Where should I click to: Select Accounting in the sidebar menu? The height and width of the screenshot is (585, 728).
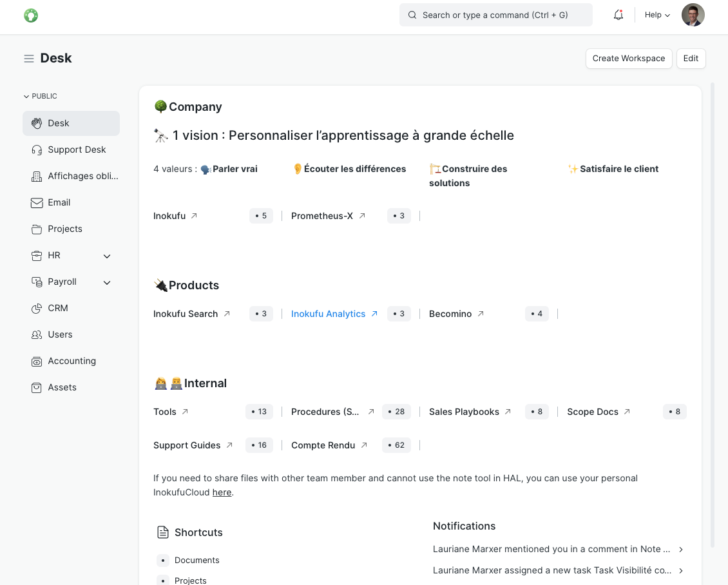click(x=72, y=361)
